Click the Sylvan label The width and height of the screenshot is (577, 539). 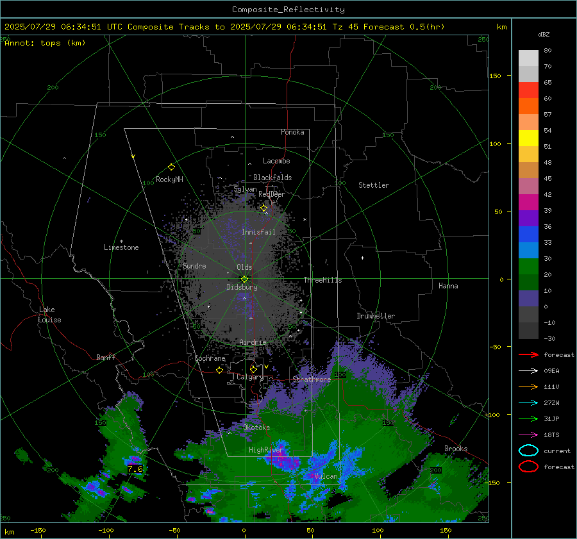[245, 189]
